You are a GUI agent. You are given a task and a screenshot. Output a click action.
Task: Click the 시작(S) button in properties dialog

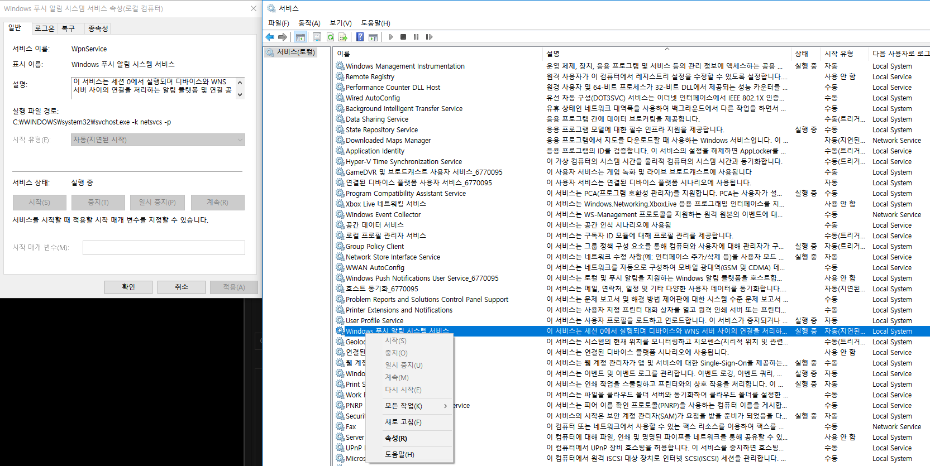pyautogui.click(x=40, y=202)
